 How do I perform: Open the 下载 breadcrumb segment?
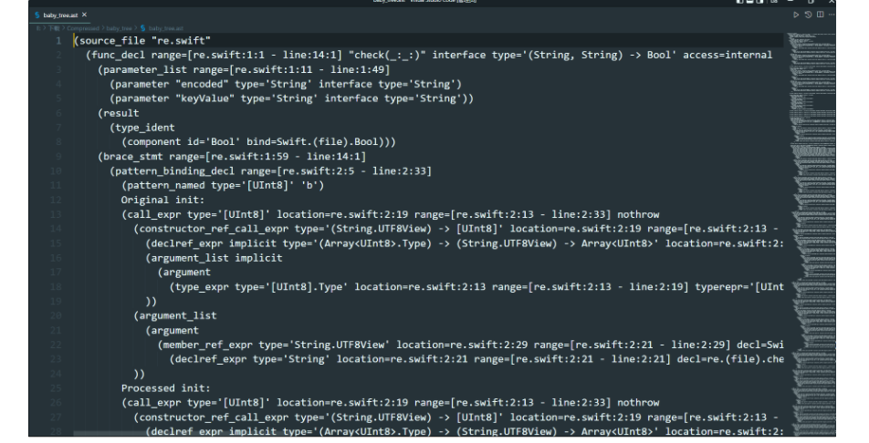(54, 28)
